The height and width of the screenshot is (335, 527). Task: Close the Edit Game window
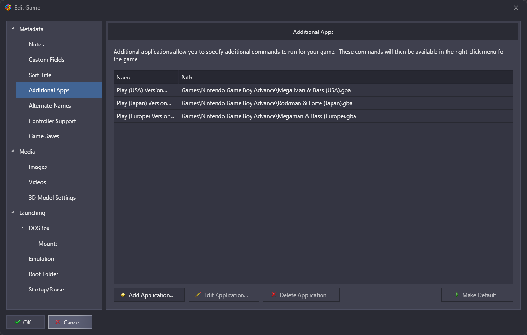click(516, 7)
